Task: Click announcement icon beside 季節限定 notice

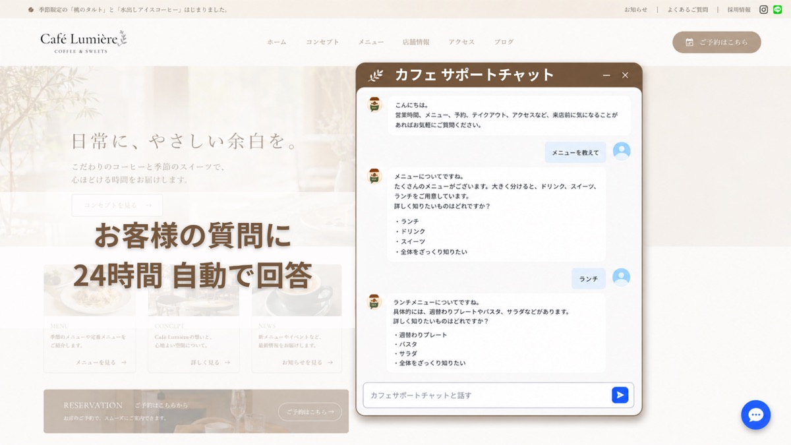Action: click(31, 10)
